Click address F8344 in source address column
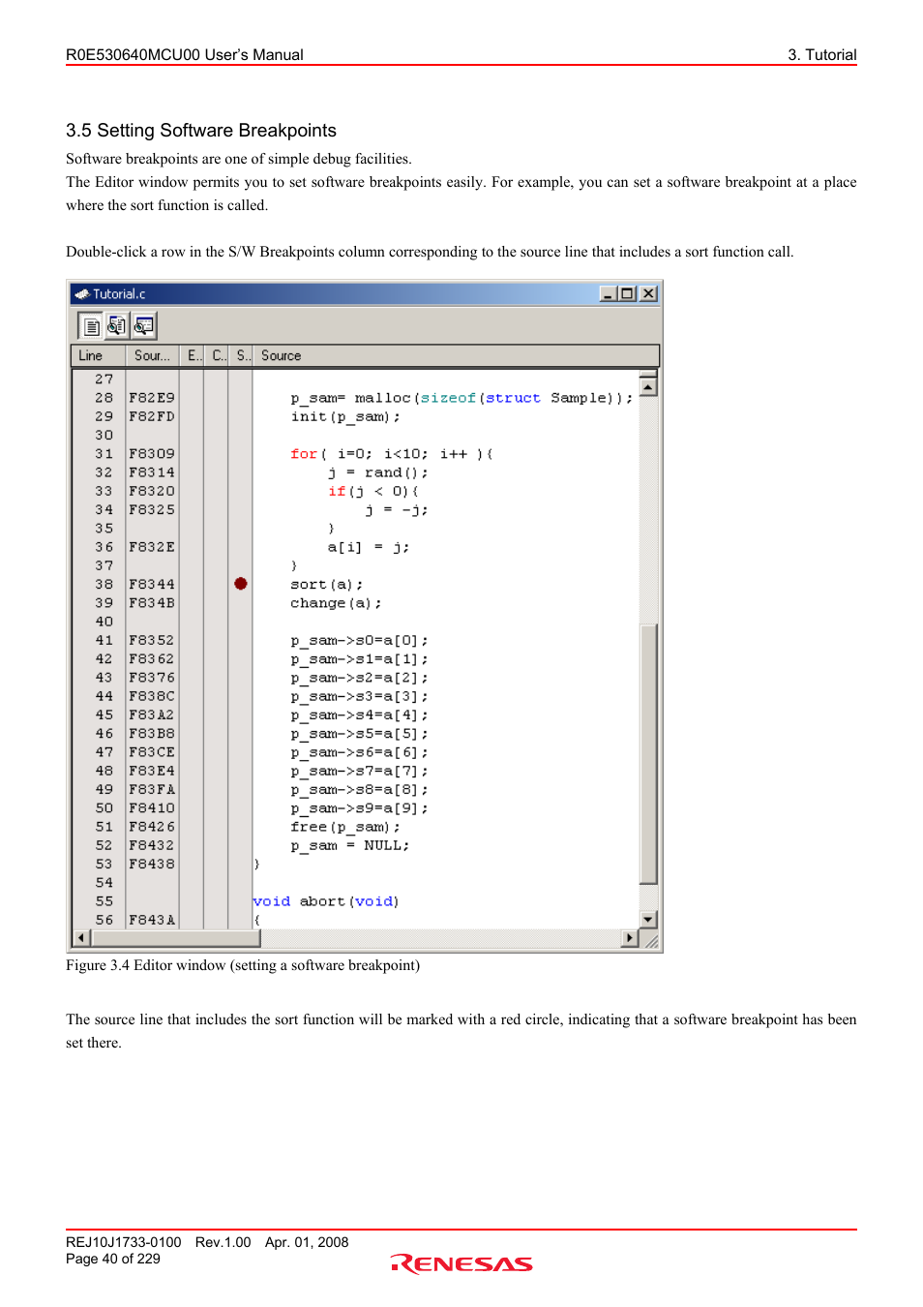Viewport: 923px width, 1307px height. 152,585
